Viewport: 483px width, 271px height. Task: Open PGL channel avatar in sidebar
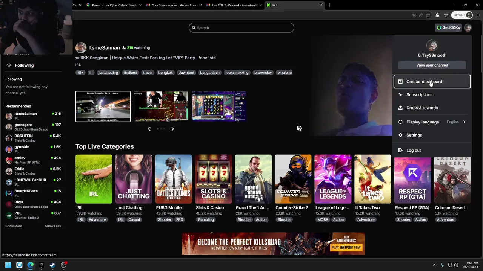pos(9,215)
